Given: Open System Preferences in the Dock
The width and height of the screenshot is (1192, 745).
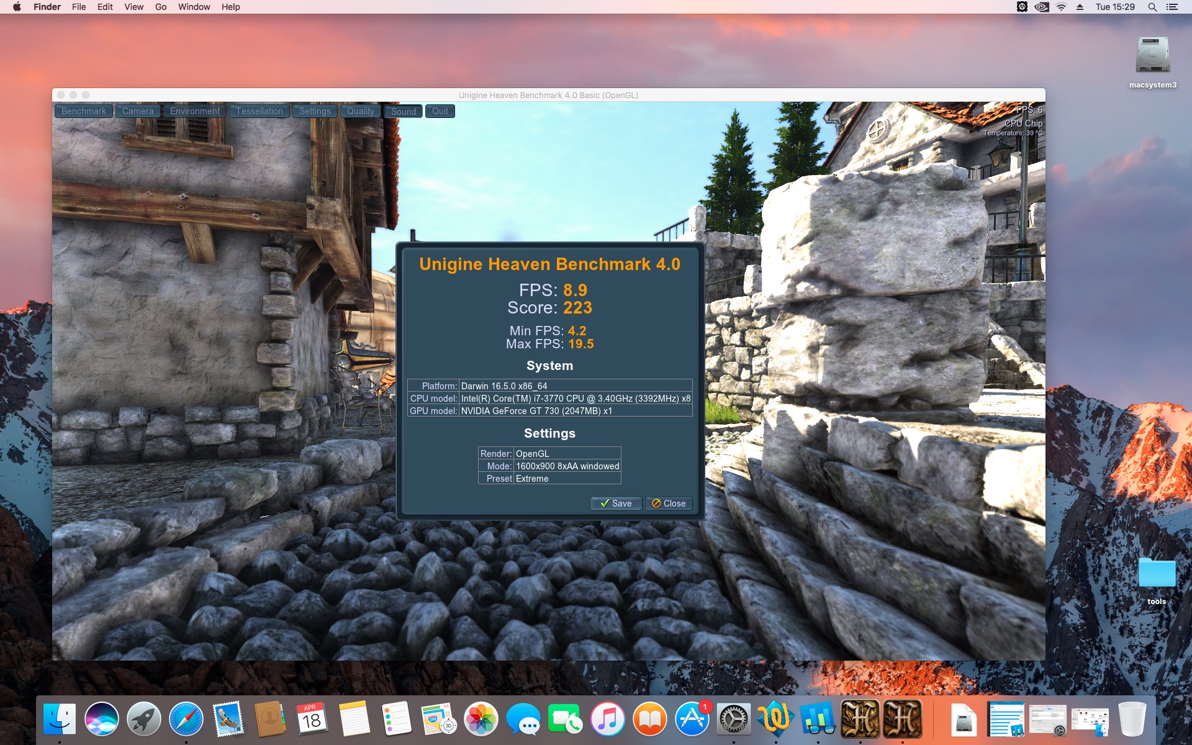Looking at the screenshot, I should point(734,720).
